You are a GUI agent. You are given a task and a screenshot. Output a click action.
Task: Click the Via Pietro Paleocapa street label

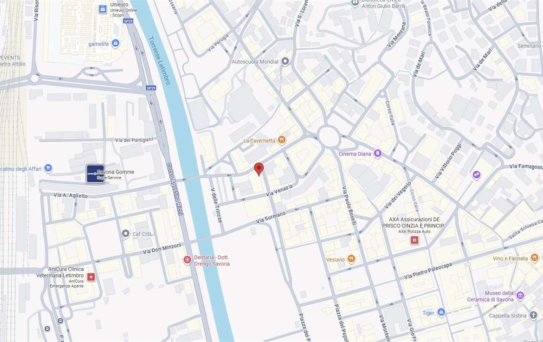tap(428, 271)
